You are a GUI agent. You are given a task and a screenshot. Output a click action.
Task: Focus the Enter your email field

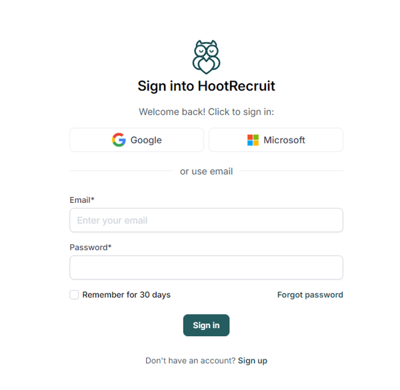[x=206, y=220]
